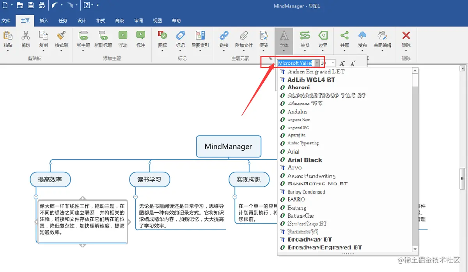Click the 剪切 (Cut) scissors icon
Screen dimensions: 468x272
26,36
